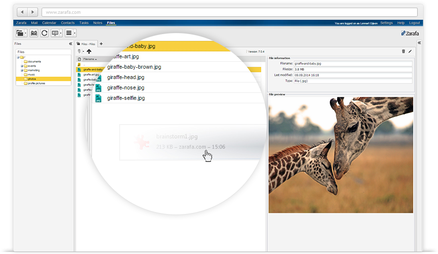This screenshot has width=438, height=254.
Task: Go back with the browser back arrow
Action: tap(22, 12)
